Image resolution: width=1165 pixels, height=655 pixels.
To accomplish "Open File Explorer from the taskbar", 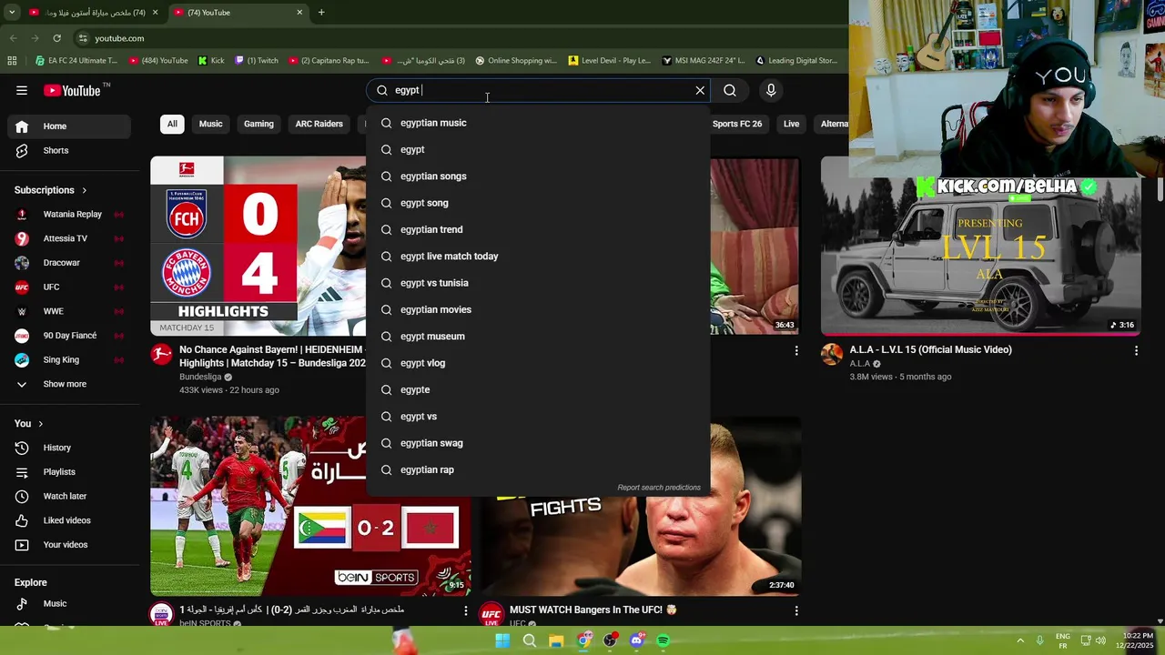I will [556, 640].
